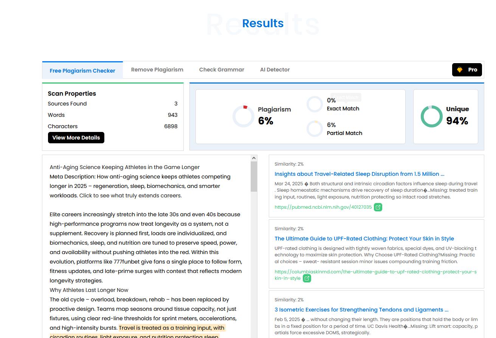Click the Unique 94% green ring

(x=431, y=116)
